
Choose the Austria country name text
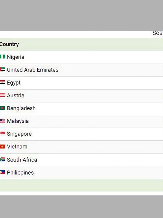coord(16,95)
